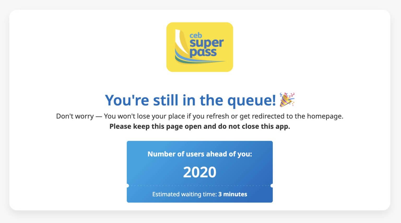
Task: Click the queue count 2020
Action: (200, 172)
